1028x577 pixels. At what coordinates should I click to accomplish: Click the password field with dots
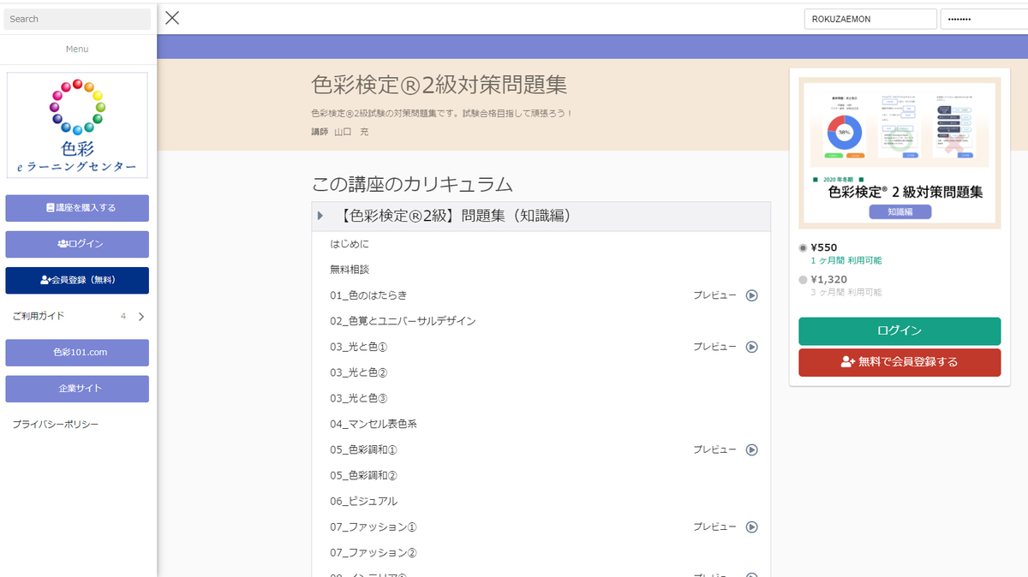point(984,19)
